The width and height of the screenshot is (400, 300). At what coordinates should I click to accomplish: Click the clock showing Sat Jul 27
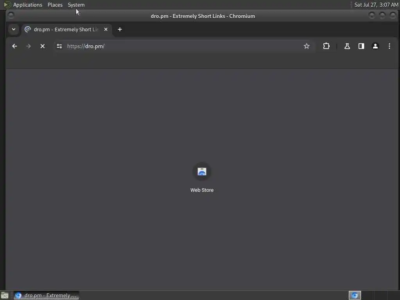376,5
